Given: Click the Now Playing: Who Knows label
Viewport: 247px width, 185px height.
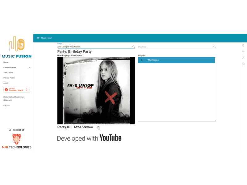Looking at the screenshot, I should [x=69, y=55].
